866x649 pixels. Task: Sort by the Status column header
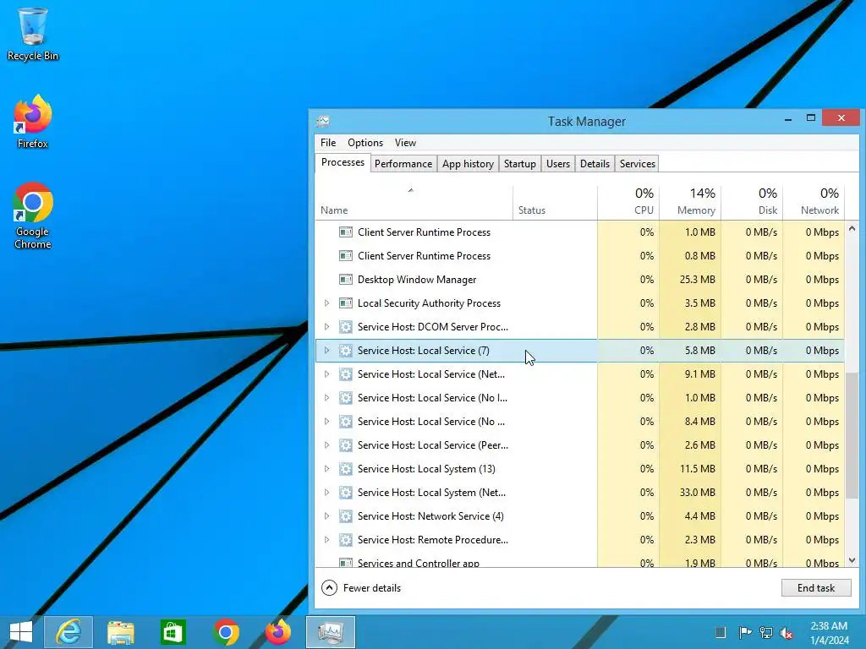555,203
